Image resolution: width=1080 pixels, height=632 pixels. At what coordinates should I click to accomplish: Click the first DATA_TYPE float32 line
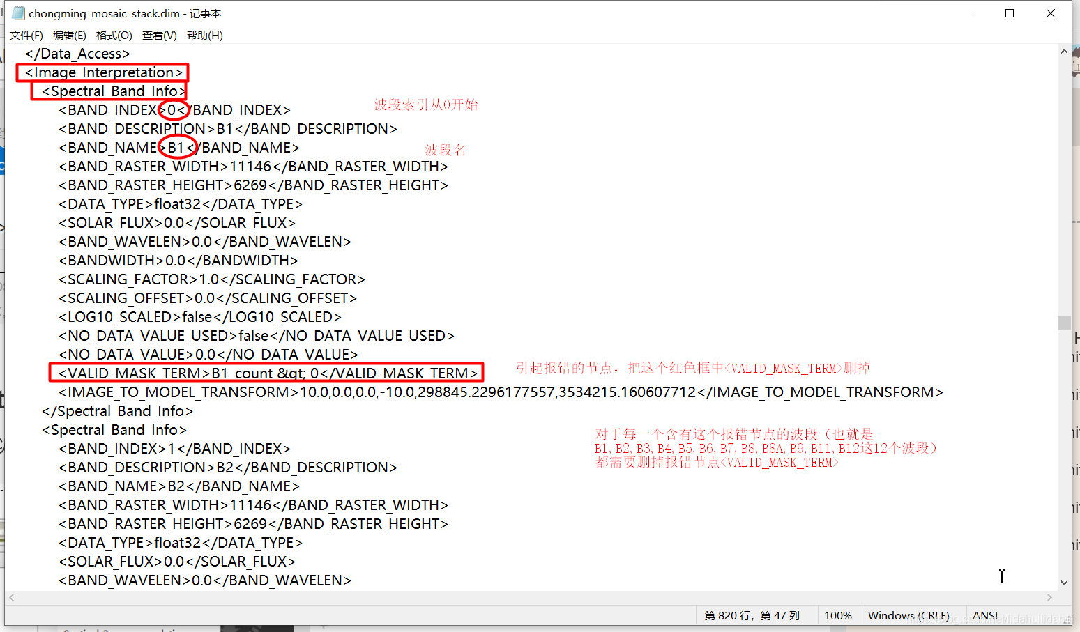pyautogui.click(x=181, y=204)
